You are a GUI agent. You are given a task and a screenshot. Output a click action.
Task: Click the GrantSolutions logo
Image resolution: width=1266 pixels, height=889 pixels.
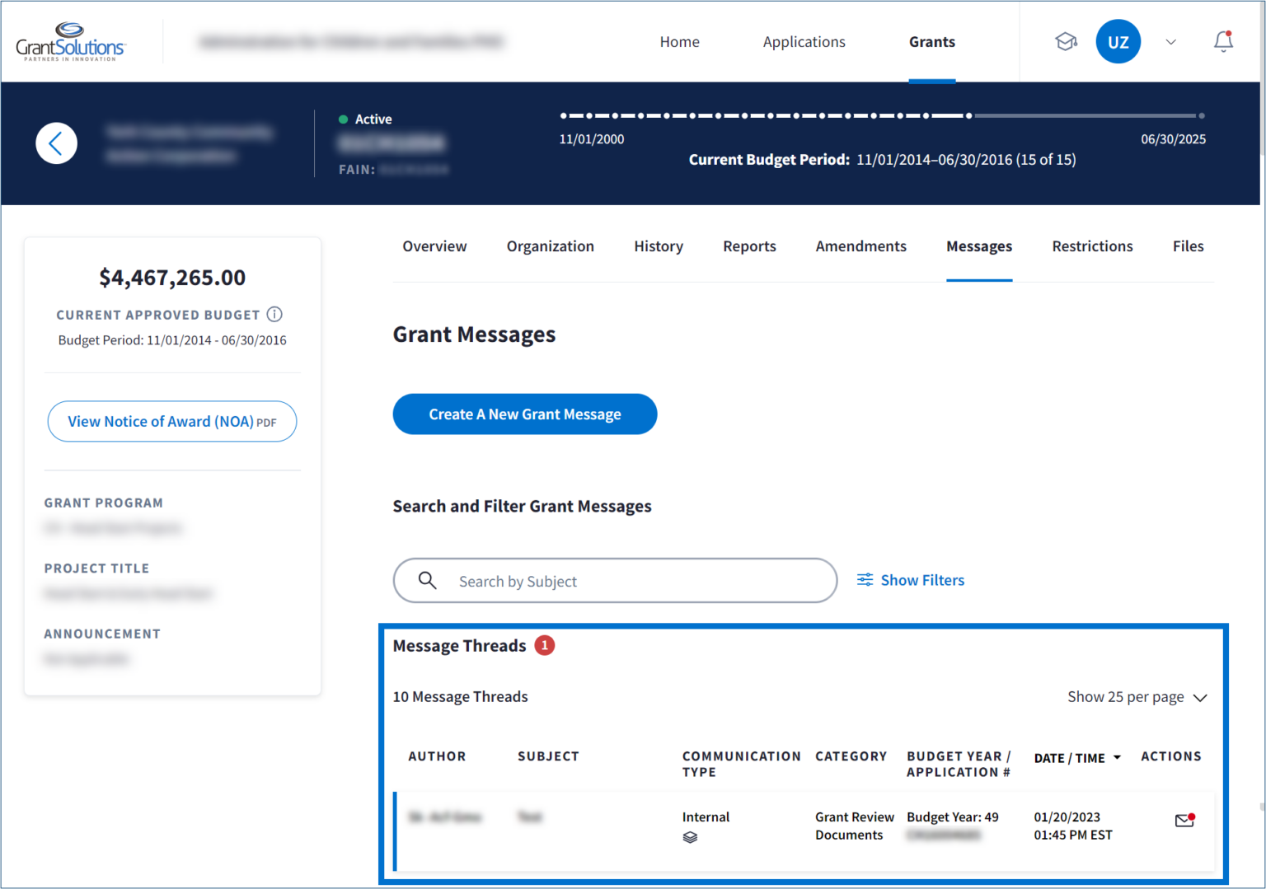(x=70, y=42)
